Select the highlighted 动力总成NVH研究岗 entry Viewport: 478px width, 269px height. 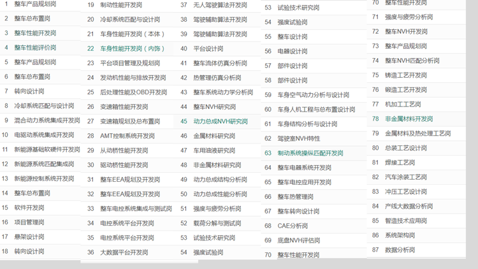(x=221, y=121)
